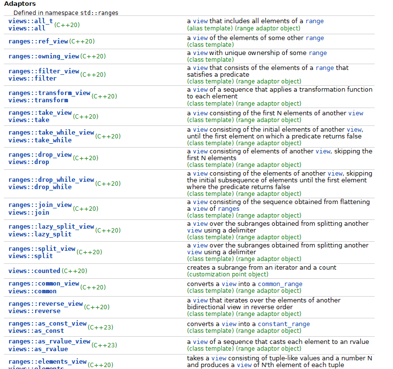Screen dimensions: 393x369
Task: Click '(alias template) (range adaptor object)' label
Action: 244,28
